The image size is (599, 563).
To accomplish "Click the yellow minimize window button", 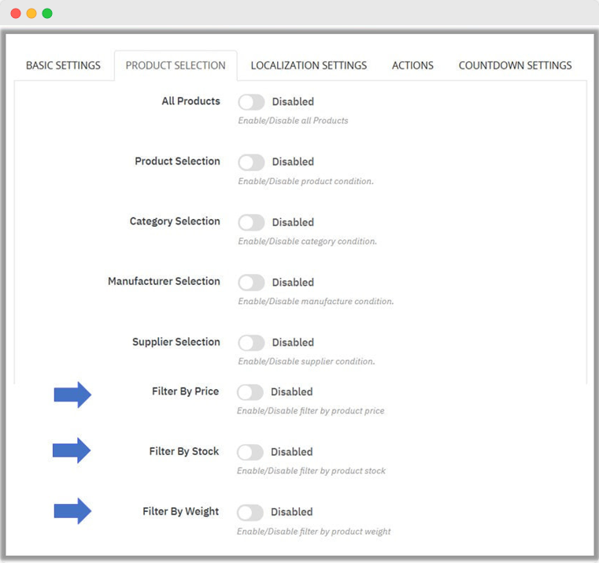I will click(31, 13).
